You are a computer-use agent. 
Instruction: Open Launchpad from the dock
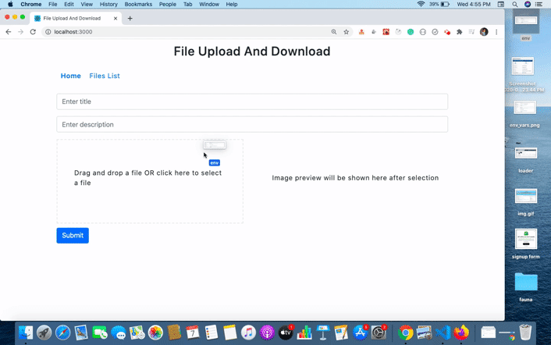(x=44, y=333)
